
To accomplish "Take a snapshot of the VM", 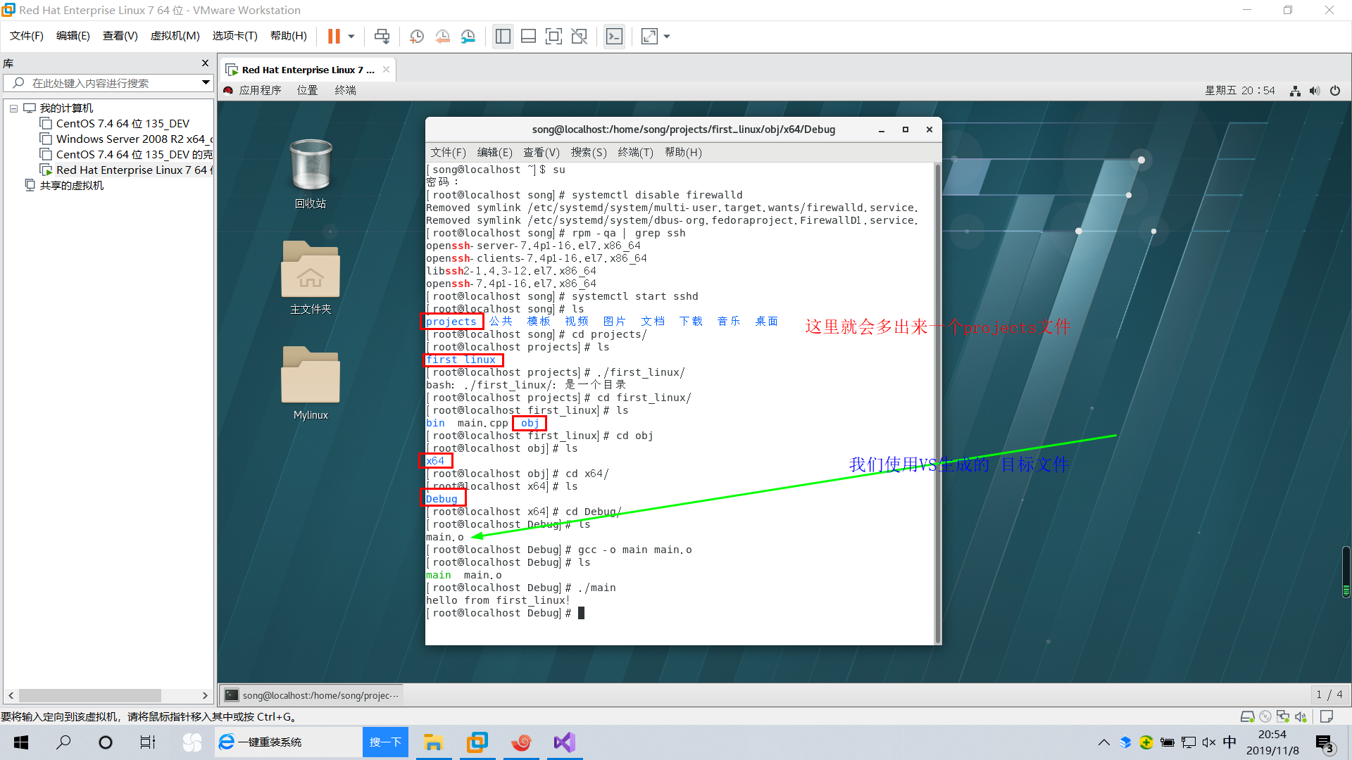I will pyautogui.click(x=417, y=36).
